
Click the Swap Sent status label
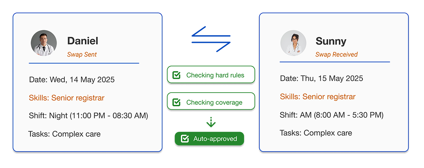pos(82,55)
